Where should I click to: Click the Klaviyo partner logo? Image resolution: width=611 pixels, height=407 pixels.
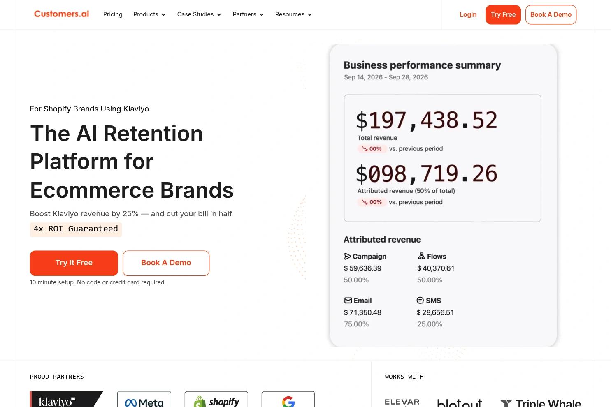(66, 399)
